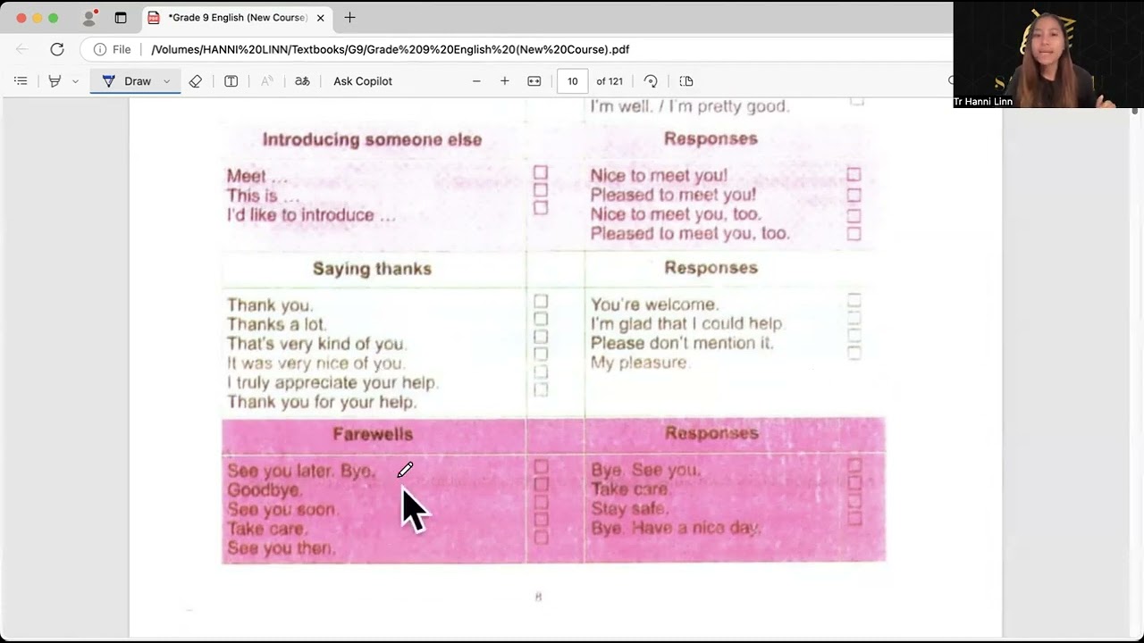This screenshot has width=1144, height=643.
Task: Activate the Draw tool
Action: click(127, 81)
